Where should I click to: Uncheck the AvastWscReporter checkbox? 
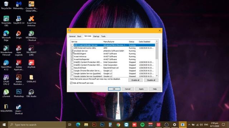(72, 59)
